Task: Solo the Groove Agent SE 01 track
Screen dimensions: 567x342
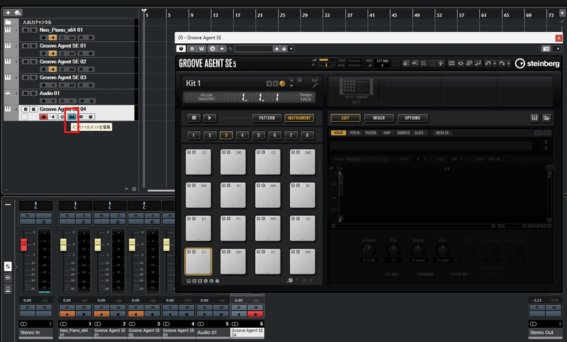Action: click(x=33, y=46)
